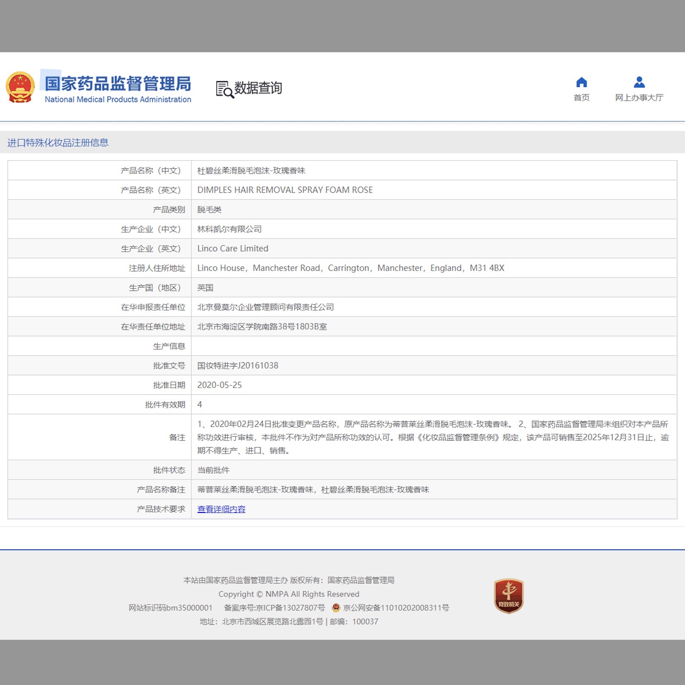Click the Linco Care Limited cell
This screenshot has height=685, width=685.
pyautogui.click(x=233, y=248)
